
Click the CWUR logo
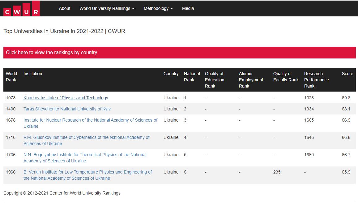pos(21,9)
